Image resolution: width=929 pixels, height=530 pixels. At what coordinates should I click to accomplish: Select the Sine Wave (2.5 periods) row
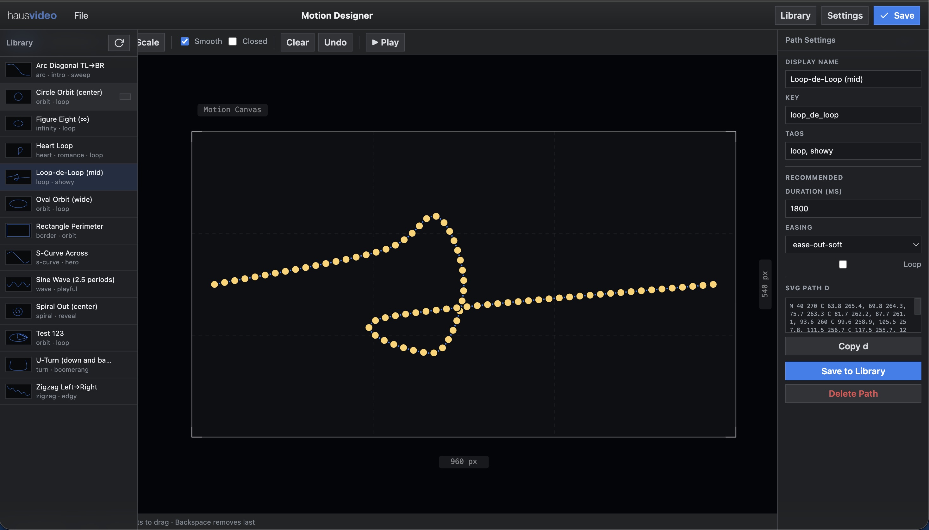[69, 284]
